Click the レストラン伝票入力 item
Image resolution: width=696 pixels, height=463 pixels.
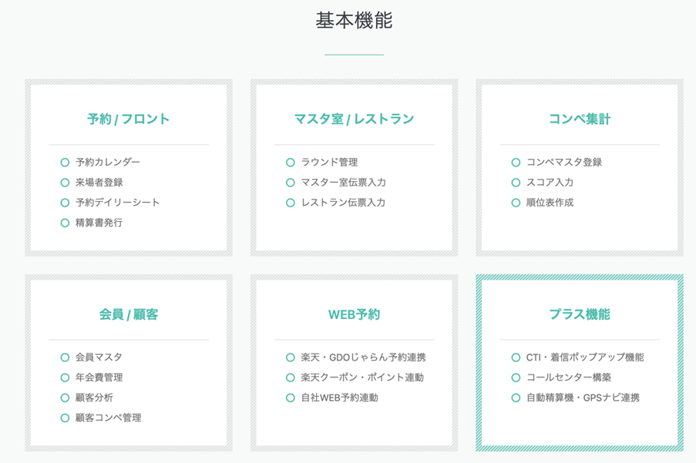(x=343, y=203)
